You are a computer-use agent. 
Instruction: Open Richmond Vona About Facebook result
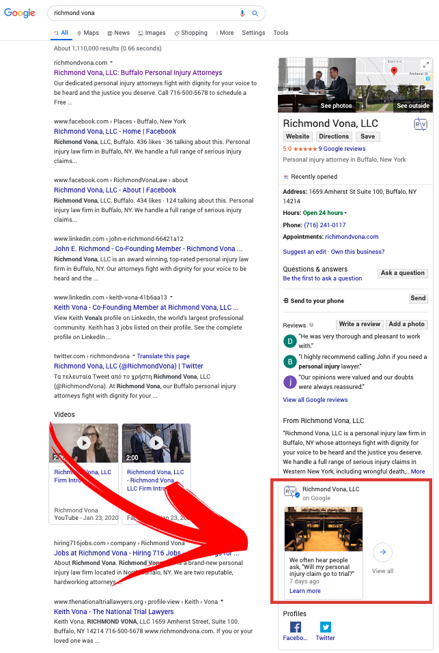[x=115, y=190]
